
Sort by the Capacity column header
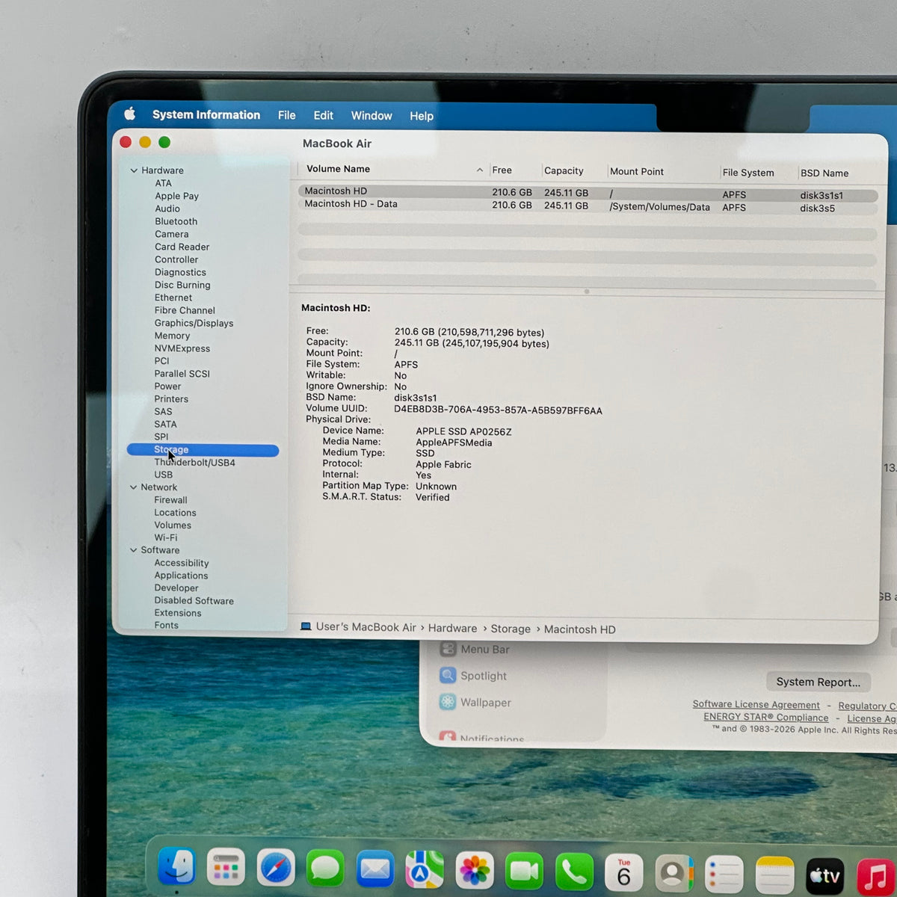[564, 170]
